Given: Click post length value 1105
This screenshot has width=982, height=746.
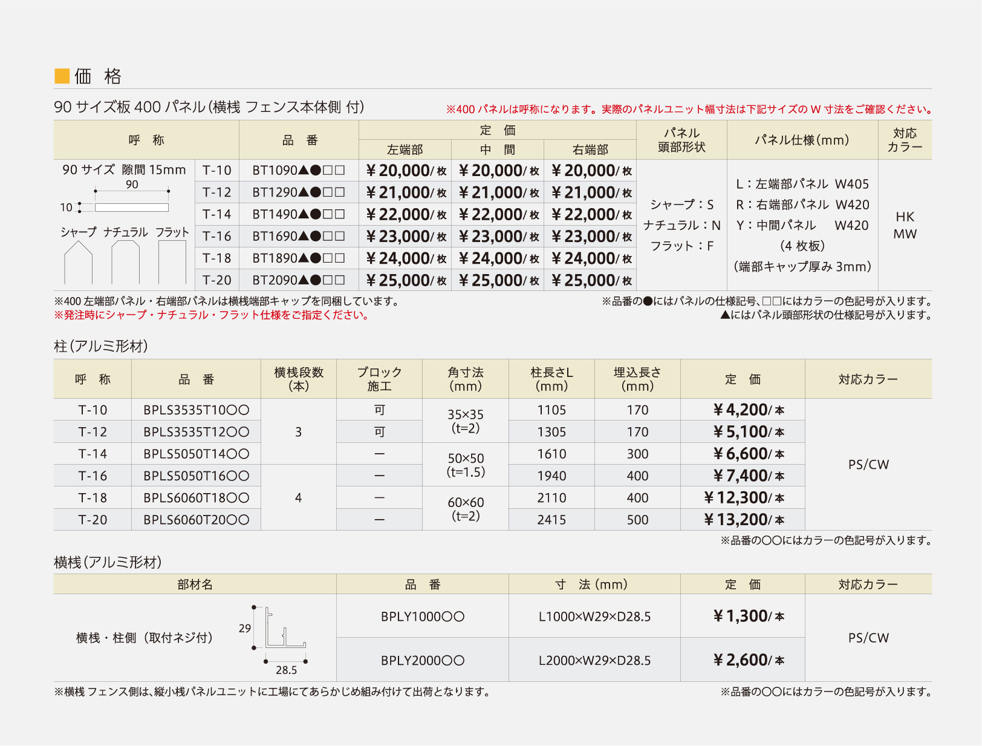Looking at the screenshot, I should click(551, 410).
